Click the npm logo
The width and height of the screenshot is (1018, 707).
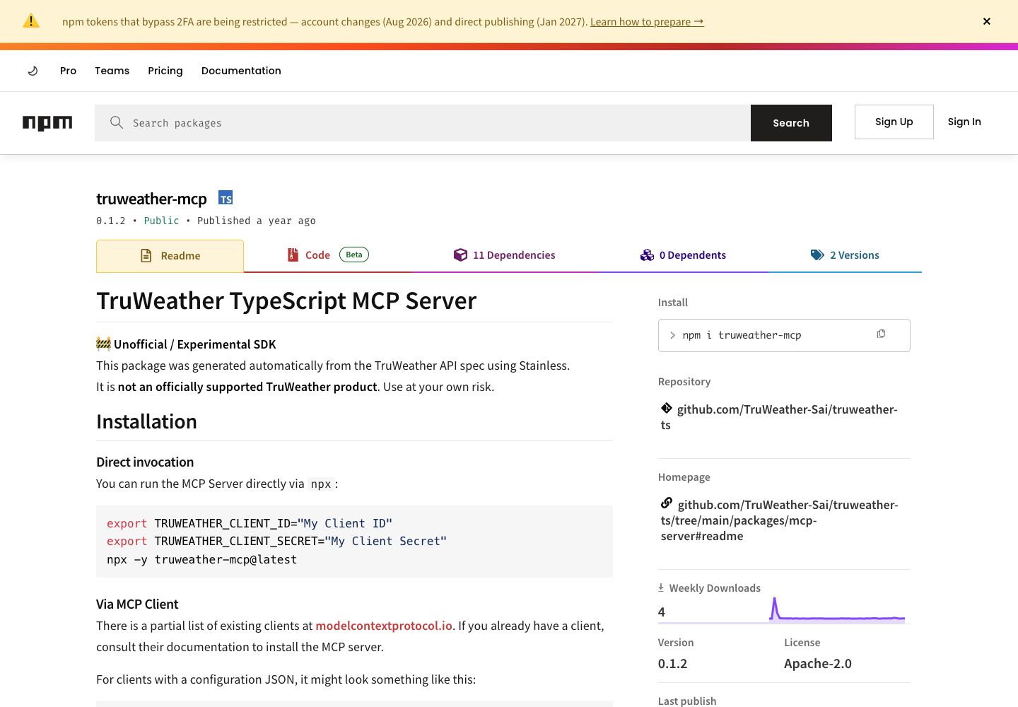coord(47,123)
